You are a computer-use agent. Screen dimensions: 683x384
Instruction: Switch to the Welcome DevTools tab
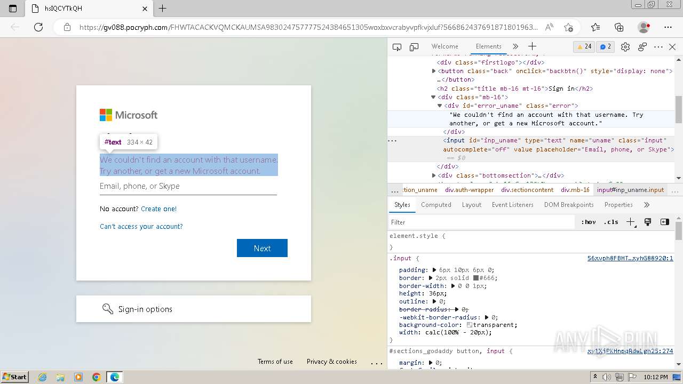pos(444,46)
